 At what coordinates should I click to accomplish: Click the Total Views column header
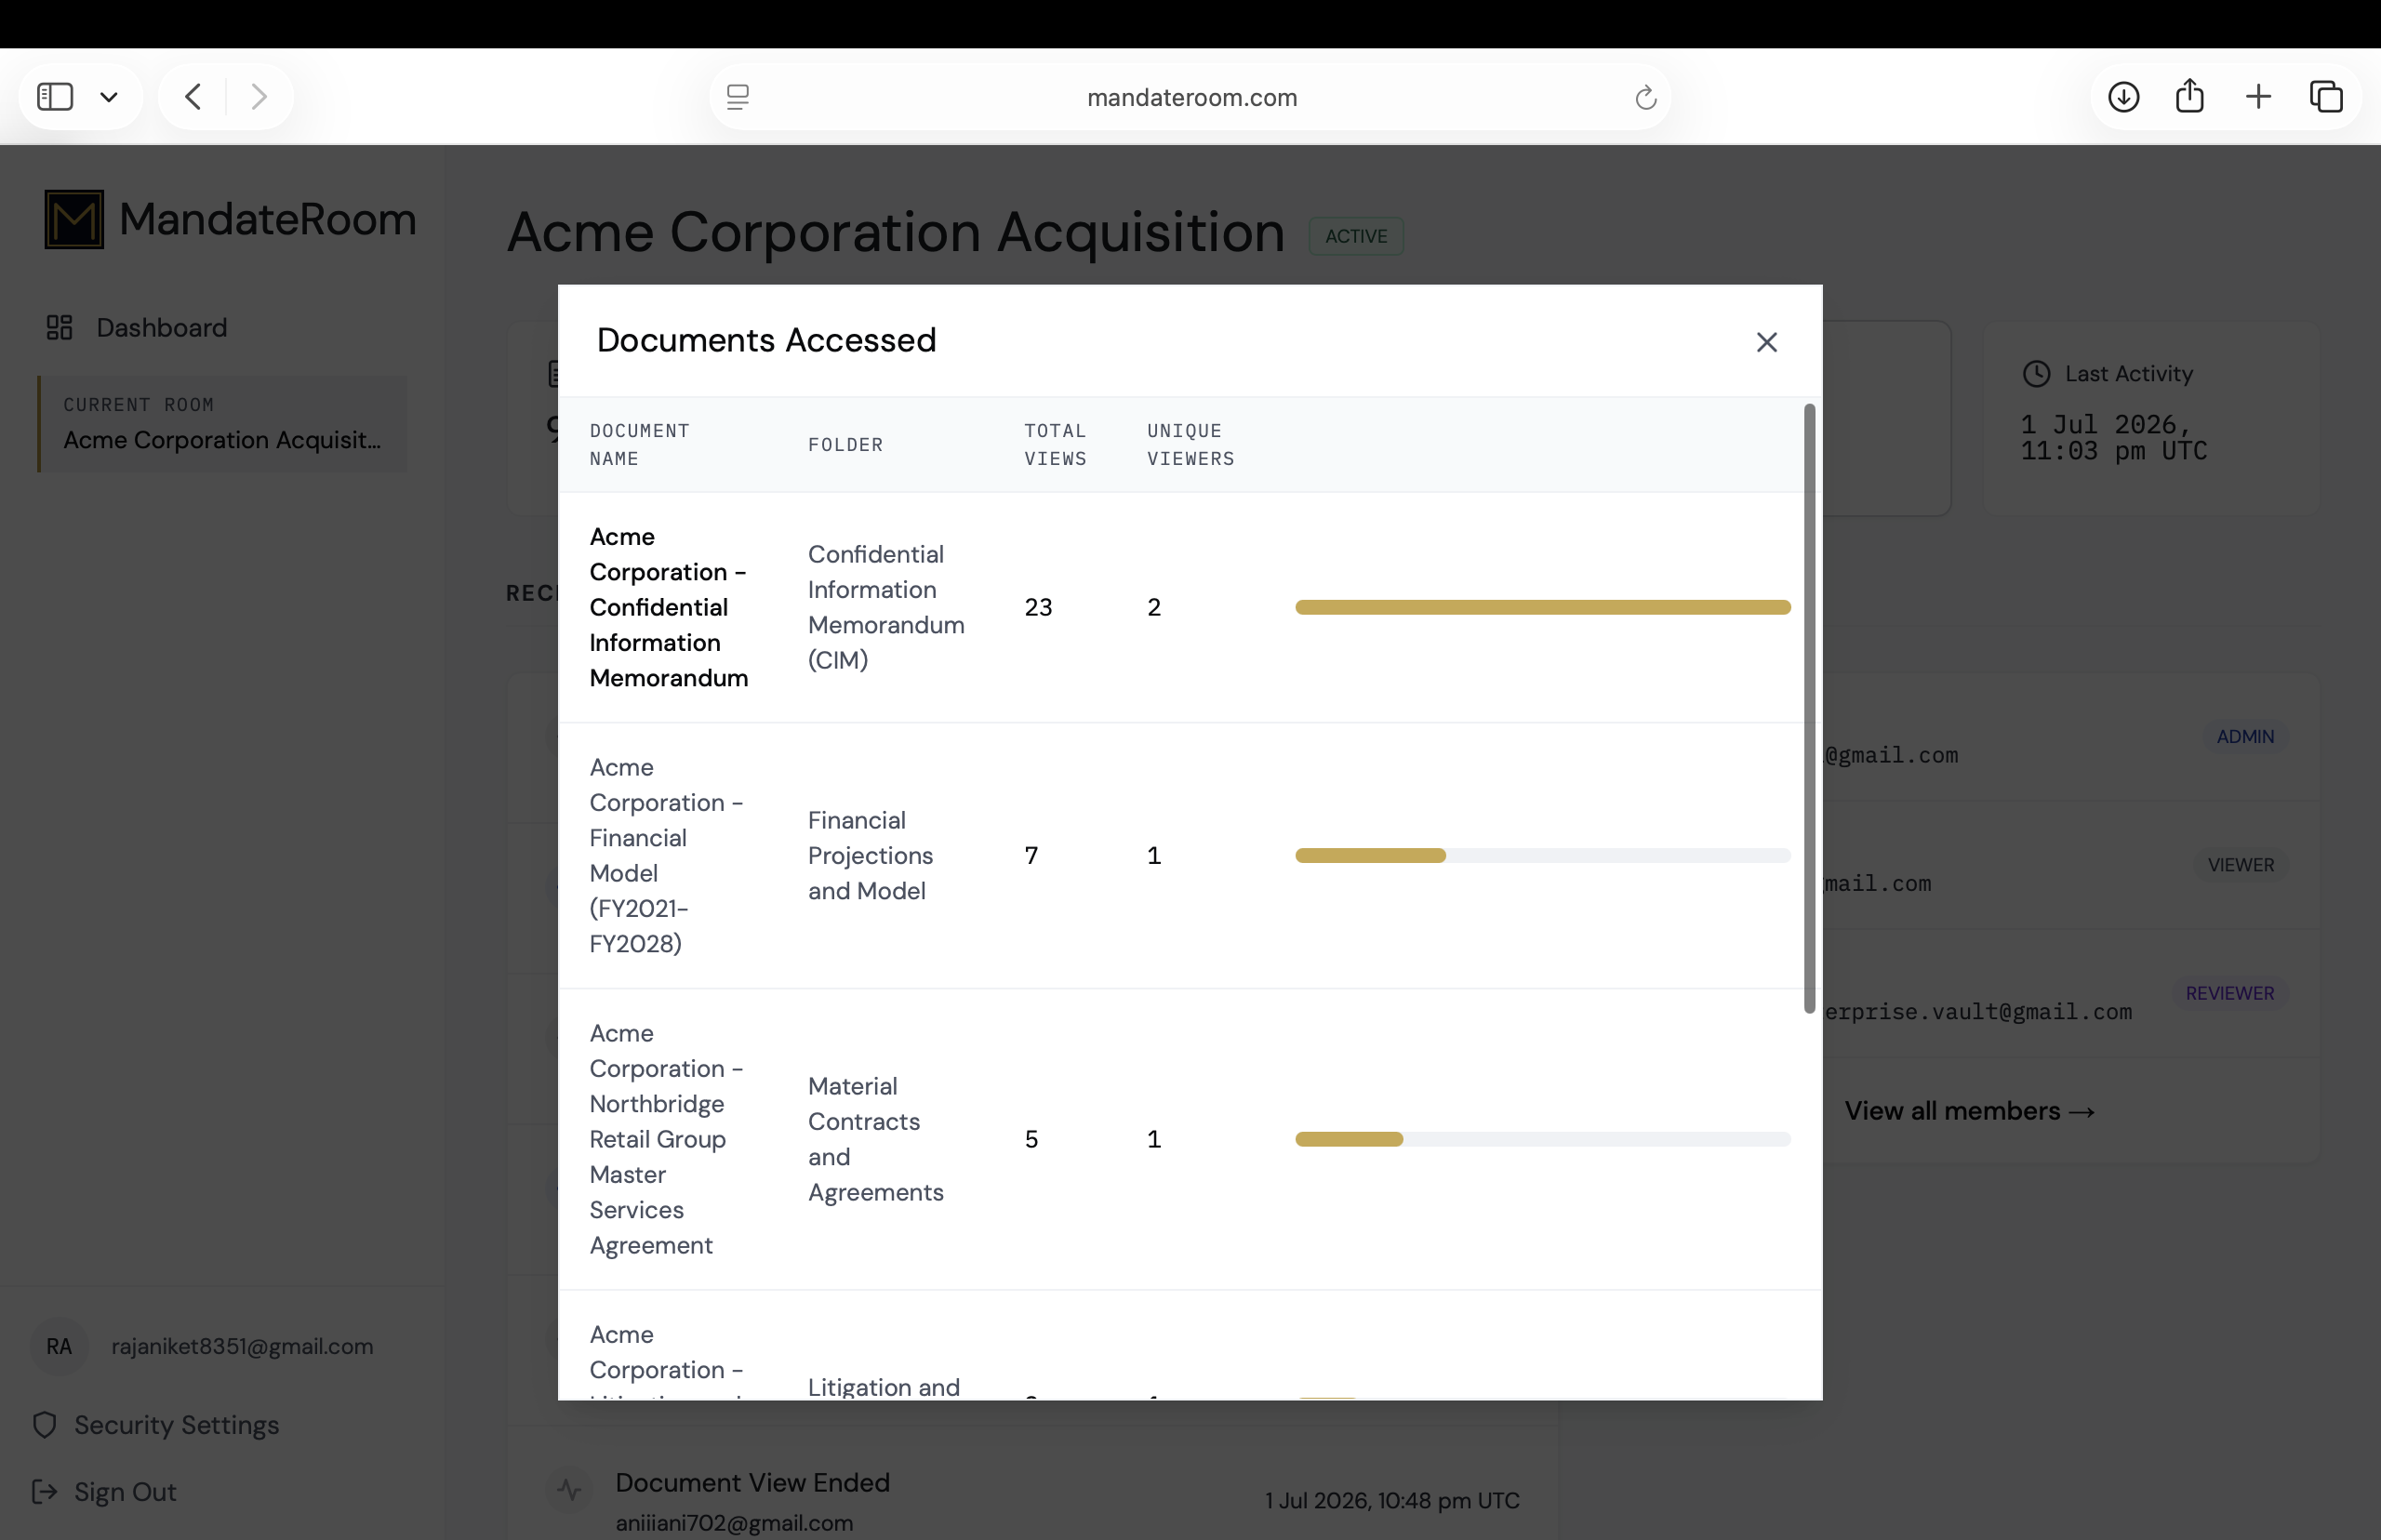pos(1055,444)
